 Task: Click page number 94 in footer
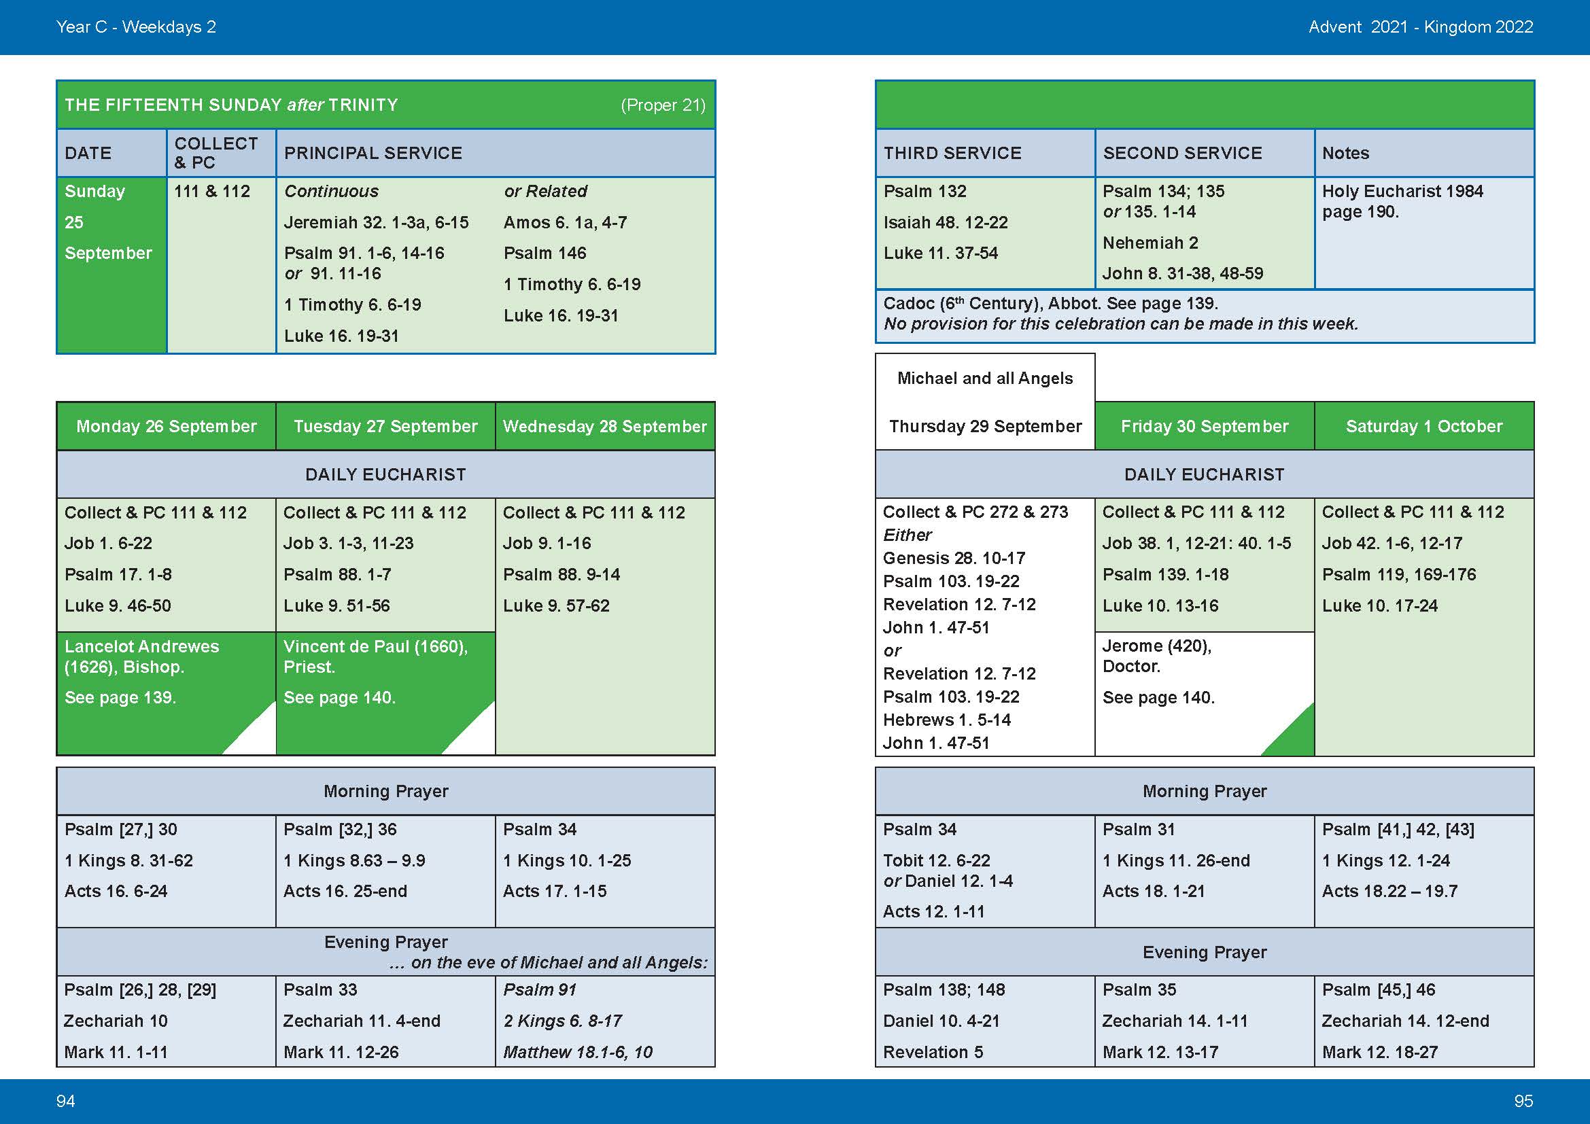click(x=66, y=1100)
